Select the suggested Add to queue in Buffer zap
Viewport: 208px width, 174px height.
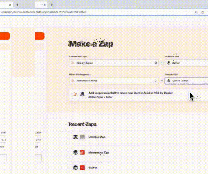click(x=139, y=95)
